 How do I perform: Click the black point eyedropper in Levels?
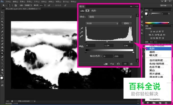click(x=81, y=29)
